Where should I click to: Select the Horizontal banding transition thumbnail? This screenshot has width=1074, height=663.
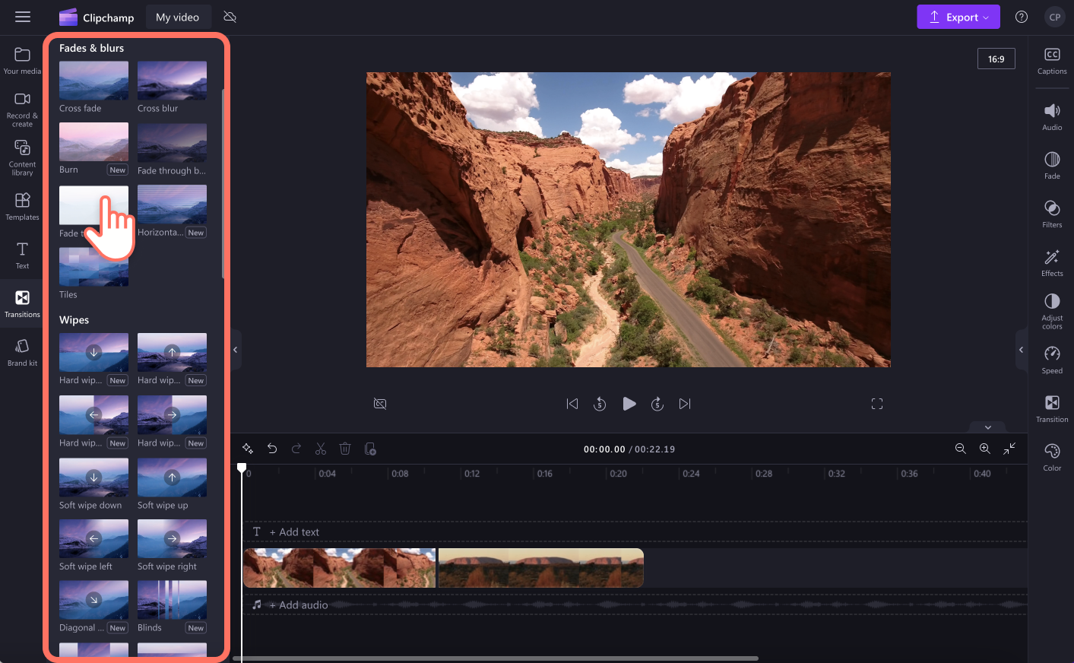click(172, 205)
